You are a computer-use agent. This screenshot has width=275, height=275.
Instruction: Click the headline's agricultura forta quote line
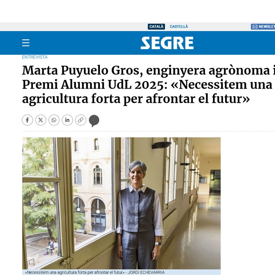click(x=136, y=99)
